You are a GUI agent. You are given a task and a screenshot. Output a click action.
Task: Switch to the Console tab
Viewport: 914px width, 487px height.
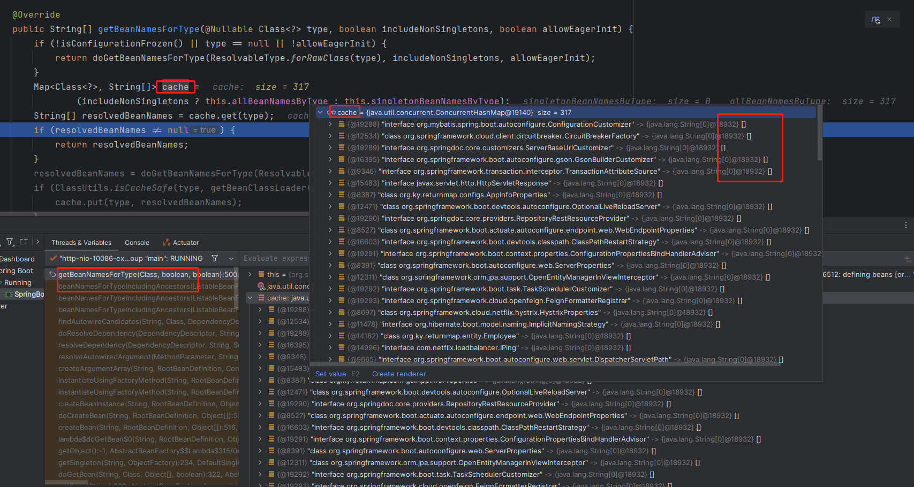pyautogui.click(x=137, y=243)
